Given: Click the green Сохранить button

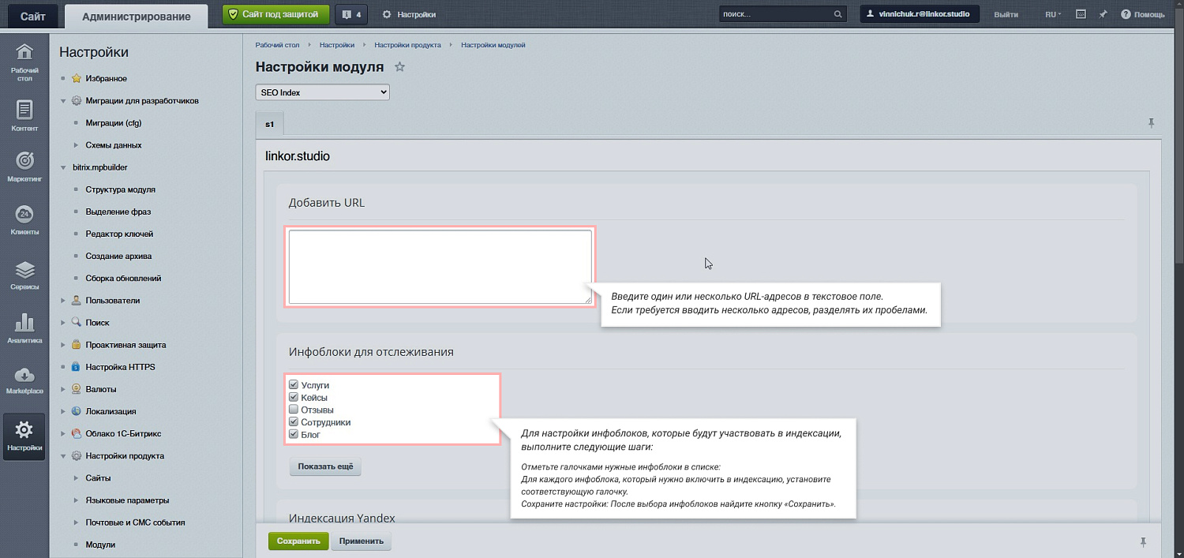Looking at the screenshot, I should pos(298,541).
